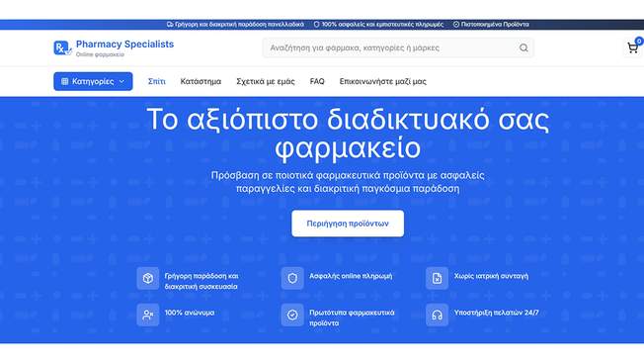Click the checkmark badge icon beside Πρωτότυπα φαρμακευτικά
The width and height of the screenshot is (644, 363).
click(292, 315)
